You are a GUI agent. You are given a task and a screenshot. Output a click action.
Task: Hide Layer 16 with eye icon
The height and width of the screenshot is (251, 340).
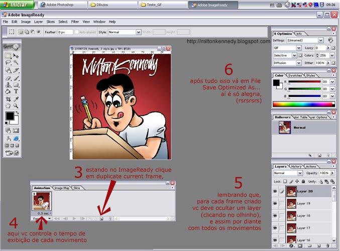pos(275,240)
